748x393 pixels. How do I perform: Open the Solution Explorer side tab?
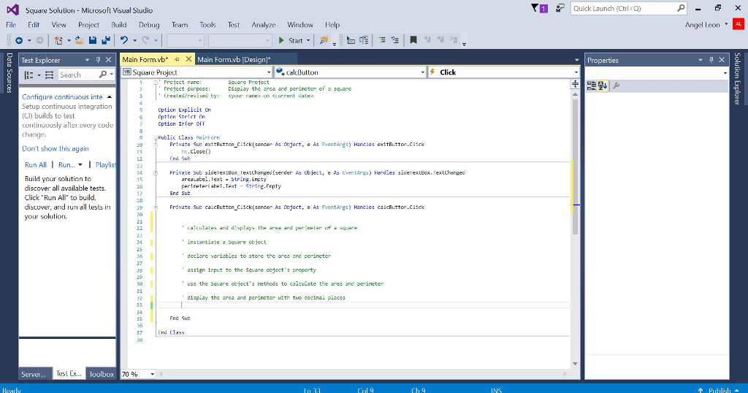[x=738, y=79]
